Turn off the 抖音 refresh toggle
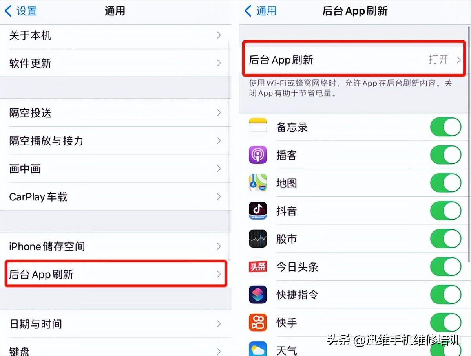This screenshot has width=471, height=356. coord(445,211)
